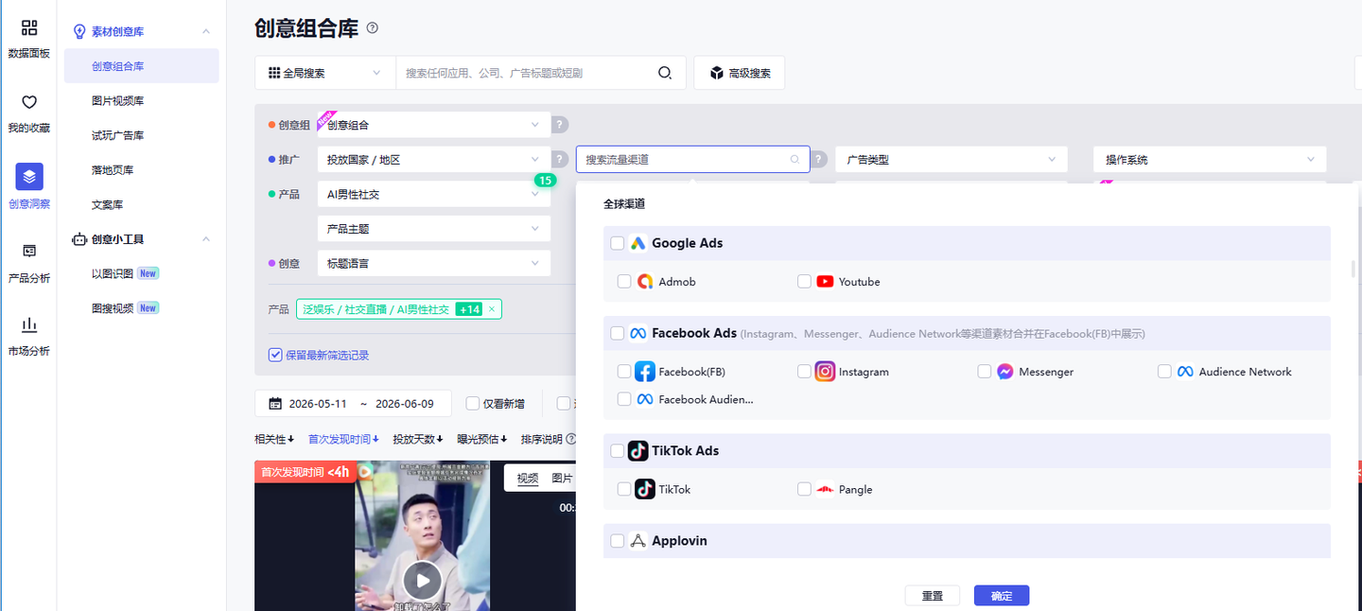Click the Applovin logo icon
This screenshot has width=1362, height=611.
[637, 541]
